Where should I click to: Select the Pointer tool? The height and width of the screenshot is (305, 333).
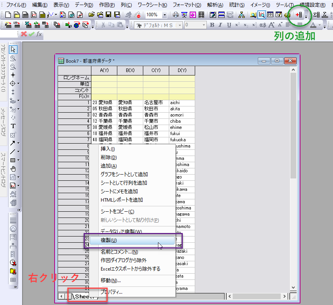pyautogui.click(x=13, y=50)
